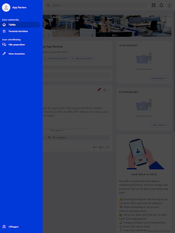Image resolution: width=175 pixels, height=233 pixels.
Task: Click the Uitloggen door icon
Action: [4, 227]
